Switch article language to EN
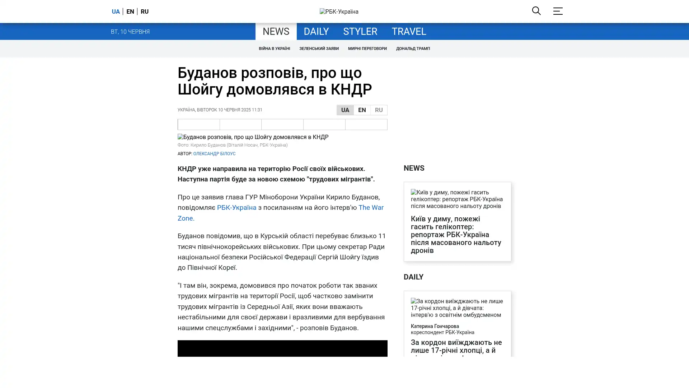Screen dimensions: 689x388 362,110
